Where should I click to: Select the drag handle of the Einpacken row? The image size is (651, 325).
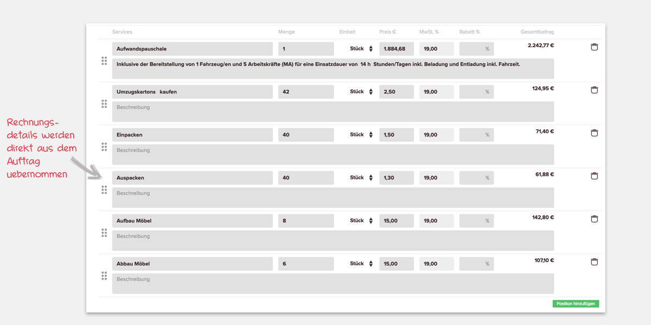104,147
